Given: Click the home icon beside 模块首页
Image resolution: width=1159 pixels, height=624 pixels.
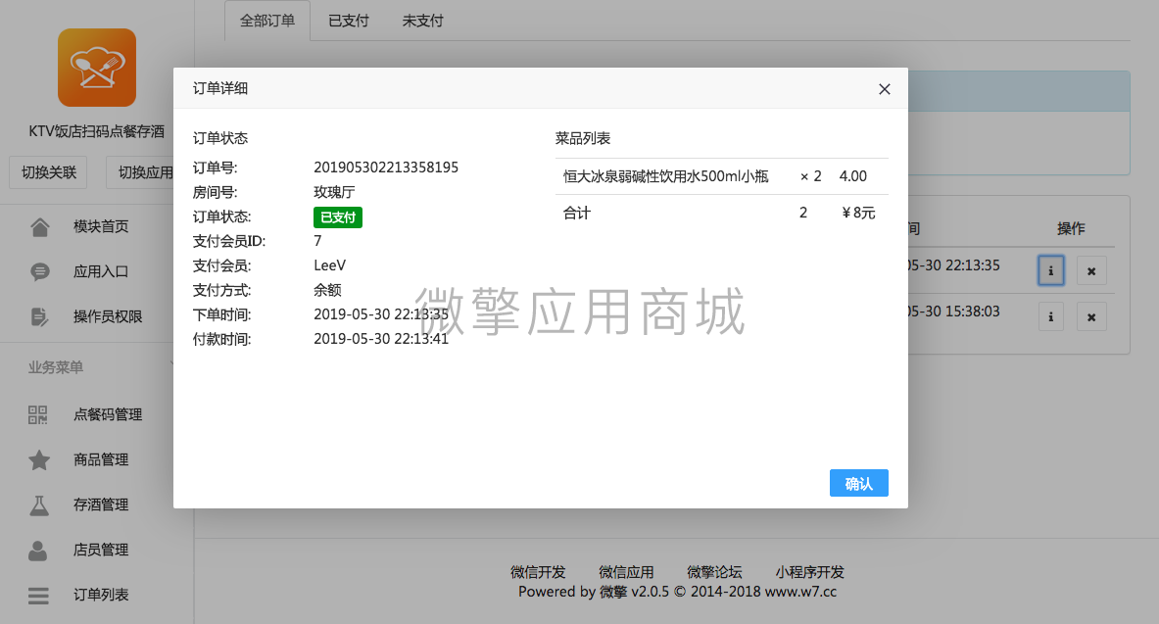Looking at the screenshot, I should click(40, 227).
